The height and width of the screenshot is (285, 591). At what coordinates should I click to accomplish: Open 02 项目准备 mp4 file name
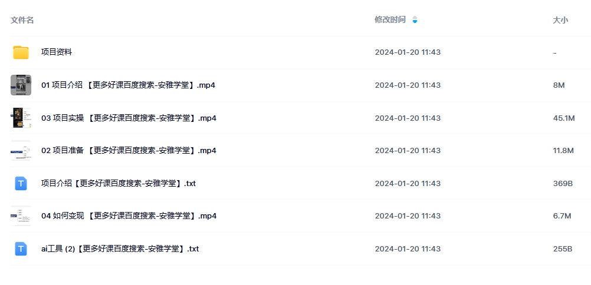(x=129, y=151)
